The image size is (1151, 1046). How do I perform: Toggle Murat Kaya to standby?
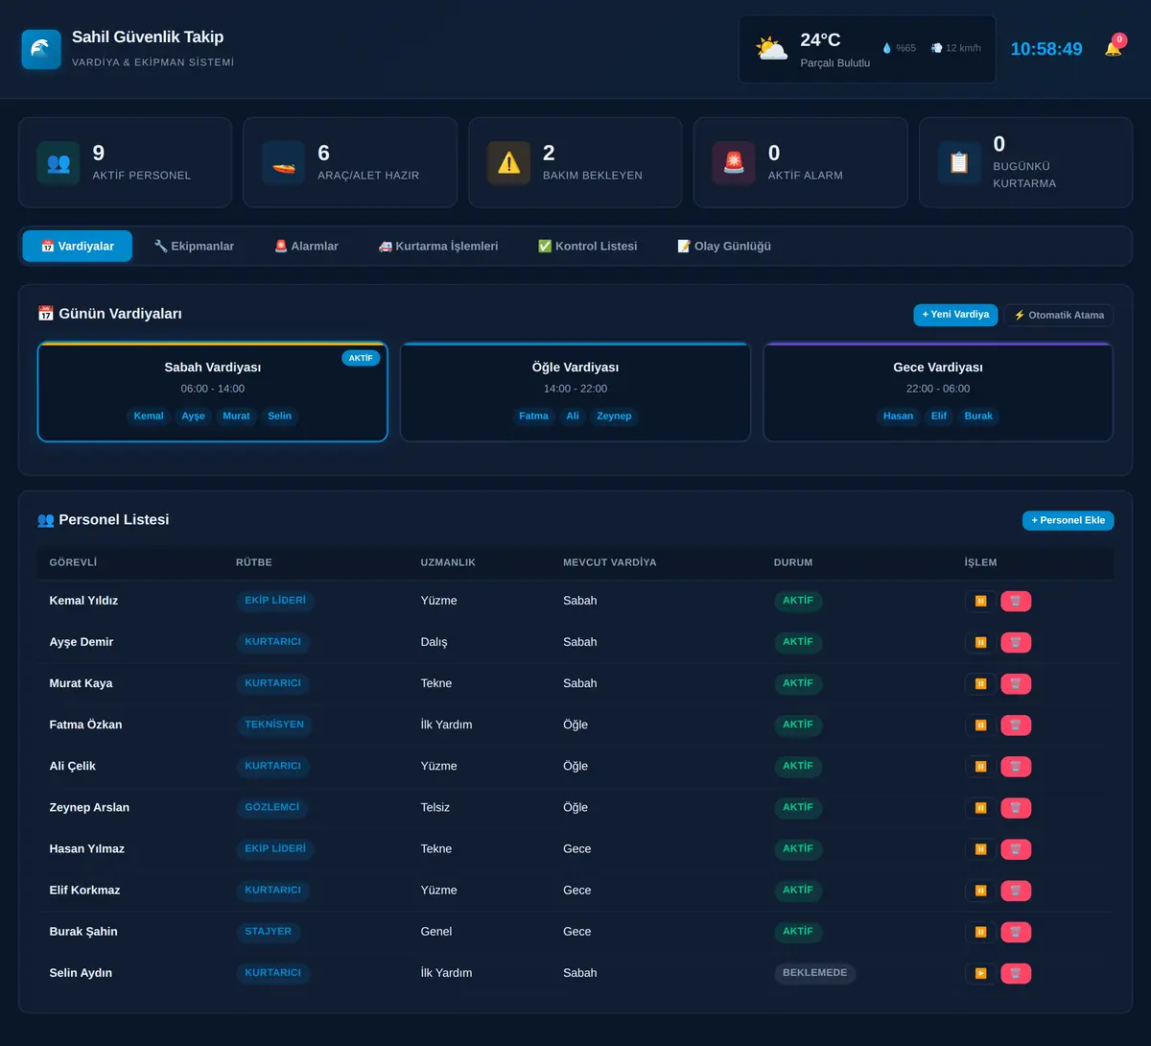[x=980, y=683]
